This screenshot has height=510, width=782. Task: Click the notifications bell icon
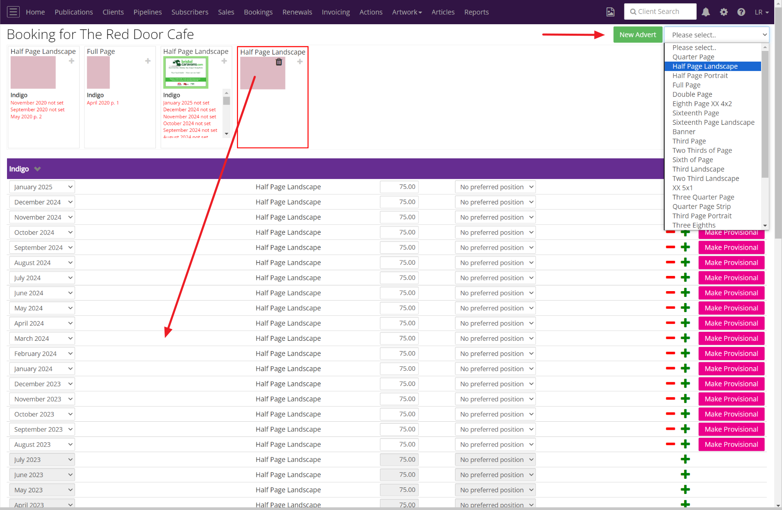tap(706, 12)
